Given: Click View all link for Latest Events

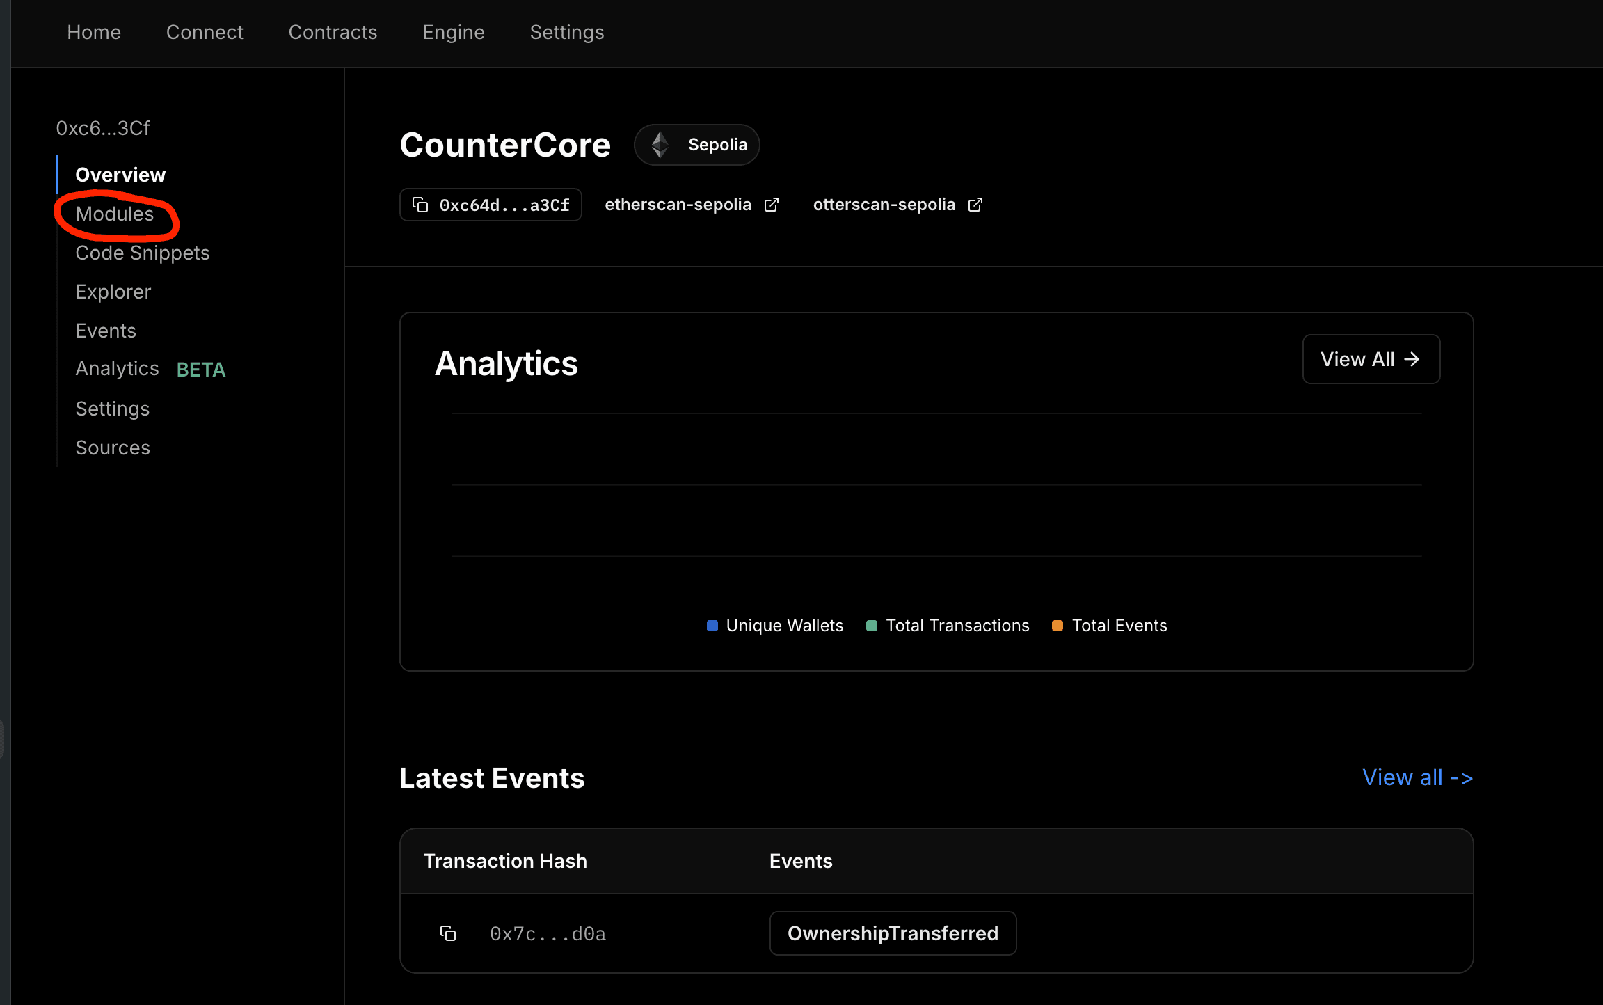Looking at the screenshot, I should (x=1417, y=777).
